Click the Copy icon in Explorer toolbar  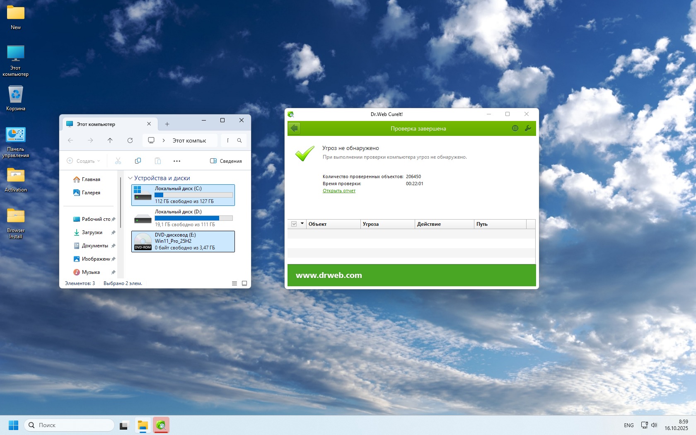click(138, 161)
